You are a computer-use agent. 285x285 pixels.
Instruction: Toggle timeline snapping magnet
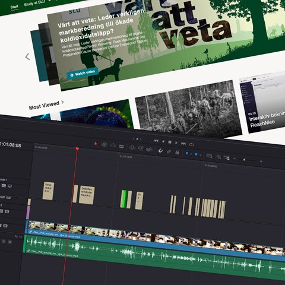[160, 151]
